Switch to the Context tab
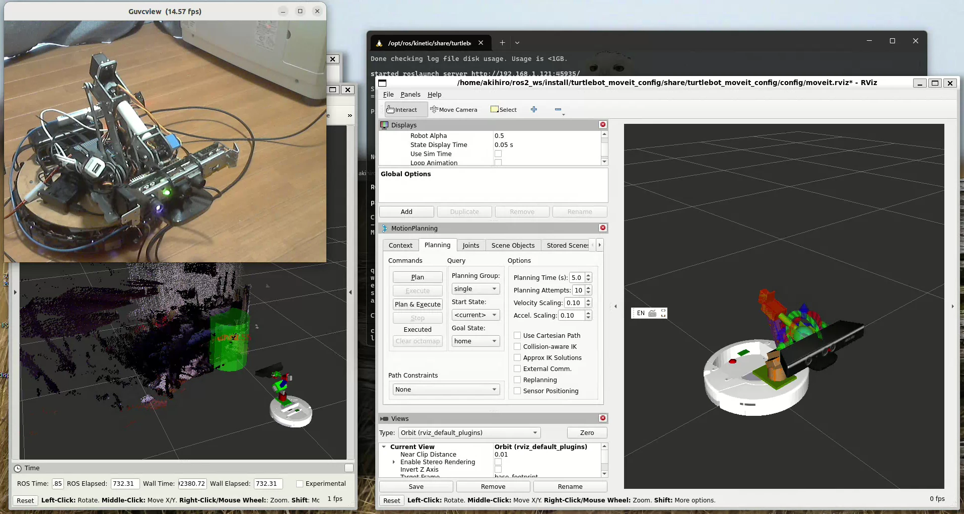 pos(400,246)
